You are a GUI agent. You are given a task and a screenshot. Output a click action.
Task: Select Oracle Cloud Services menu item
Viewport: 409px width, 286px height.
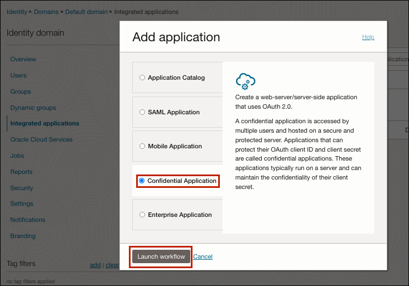[41, 140]
